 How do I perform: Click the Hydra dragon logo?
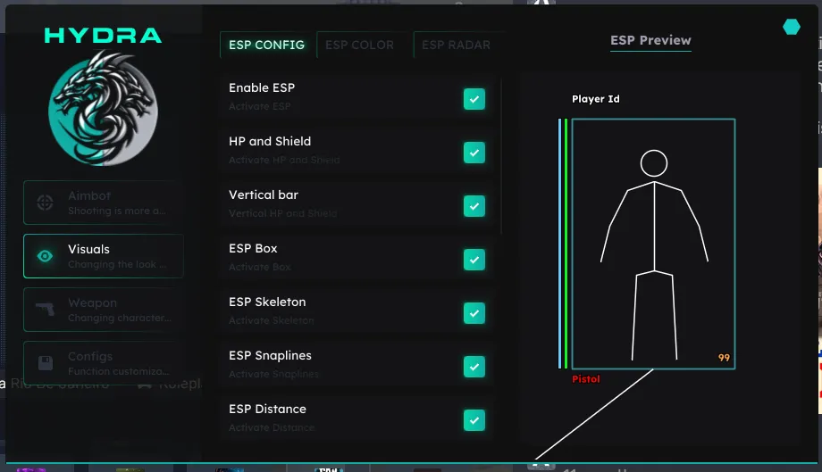(103, 108)
